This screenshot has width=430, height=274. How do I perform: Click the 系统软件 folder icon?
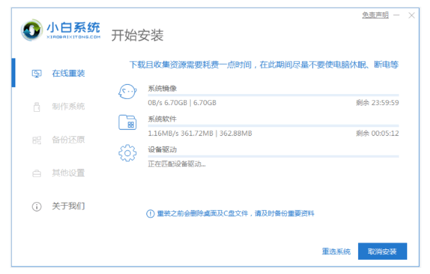(x=127, y=122)
